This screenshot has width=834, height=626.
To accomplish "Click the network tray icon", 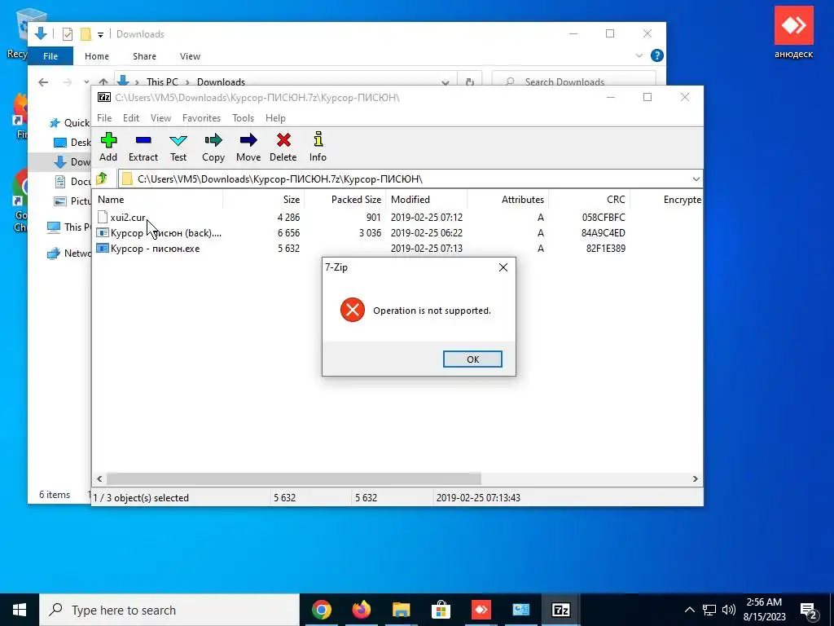I will (709, 610).
